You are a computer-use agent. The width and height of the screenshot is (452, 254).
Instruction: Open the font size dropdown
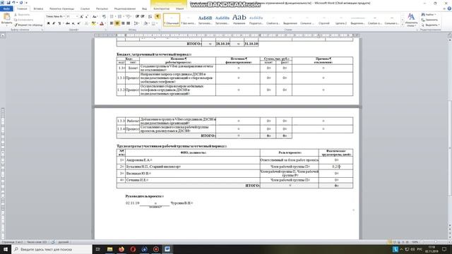point(77,17)
